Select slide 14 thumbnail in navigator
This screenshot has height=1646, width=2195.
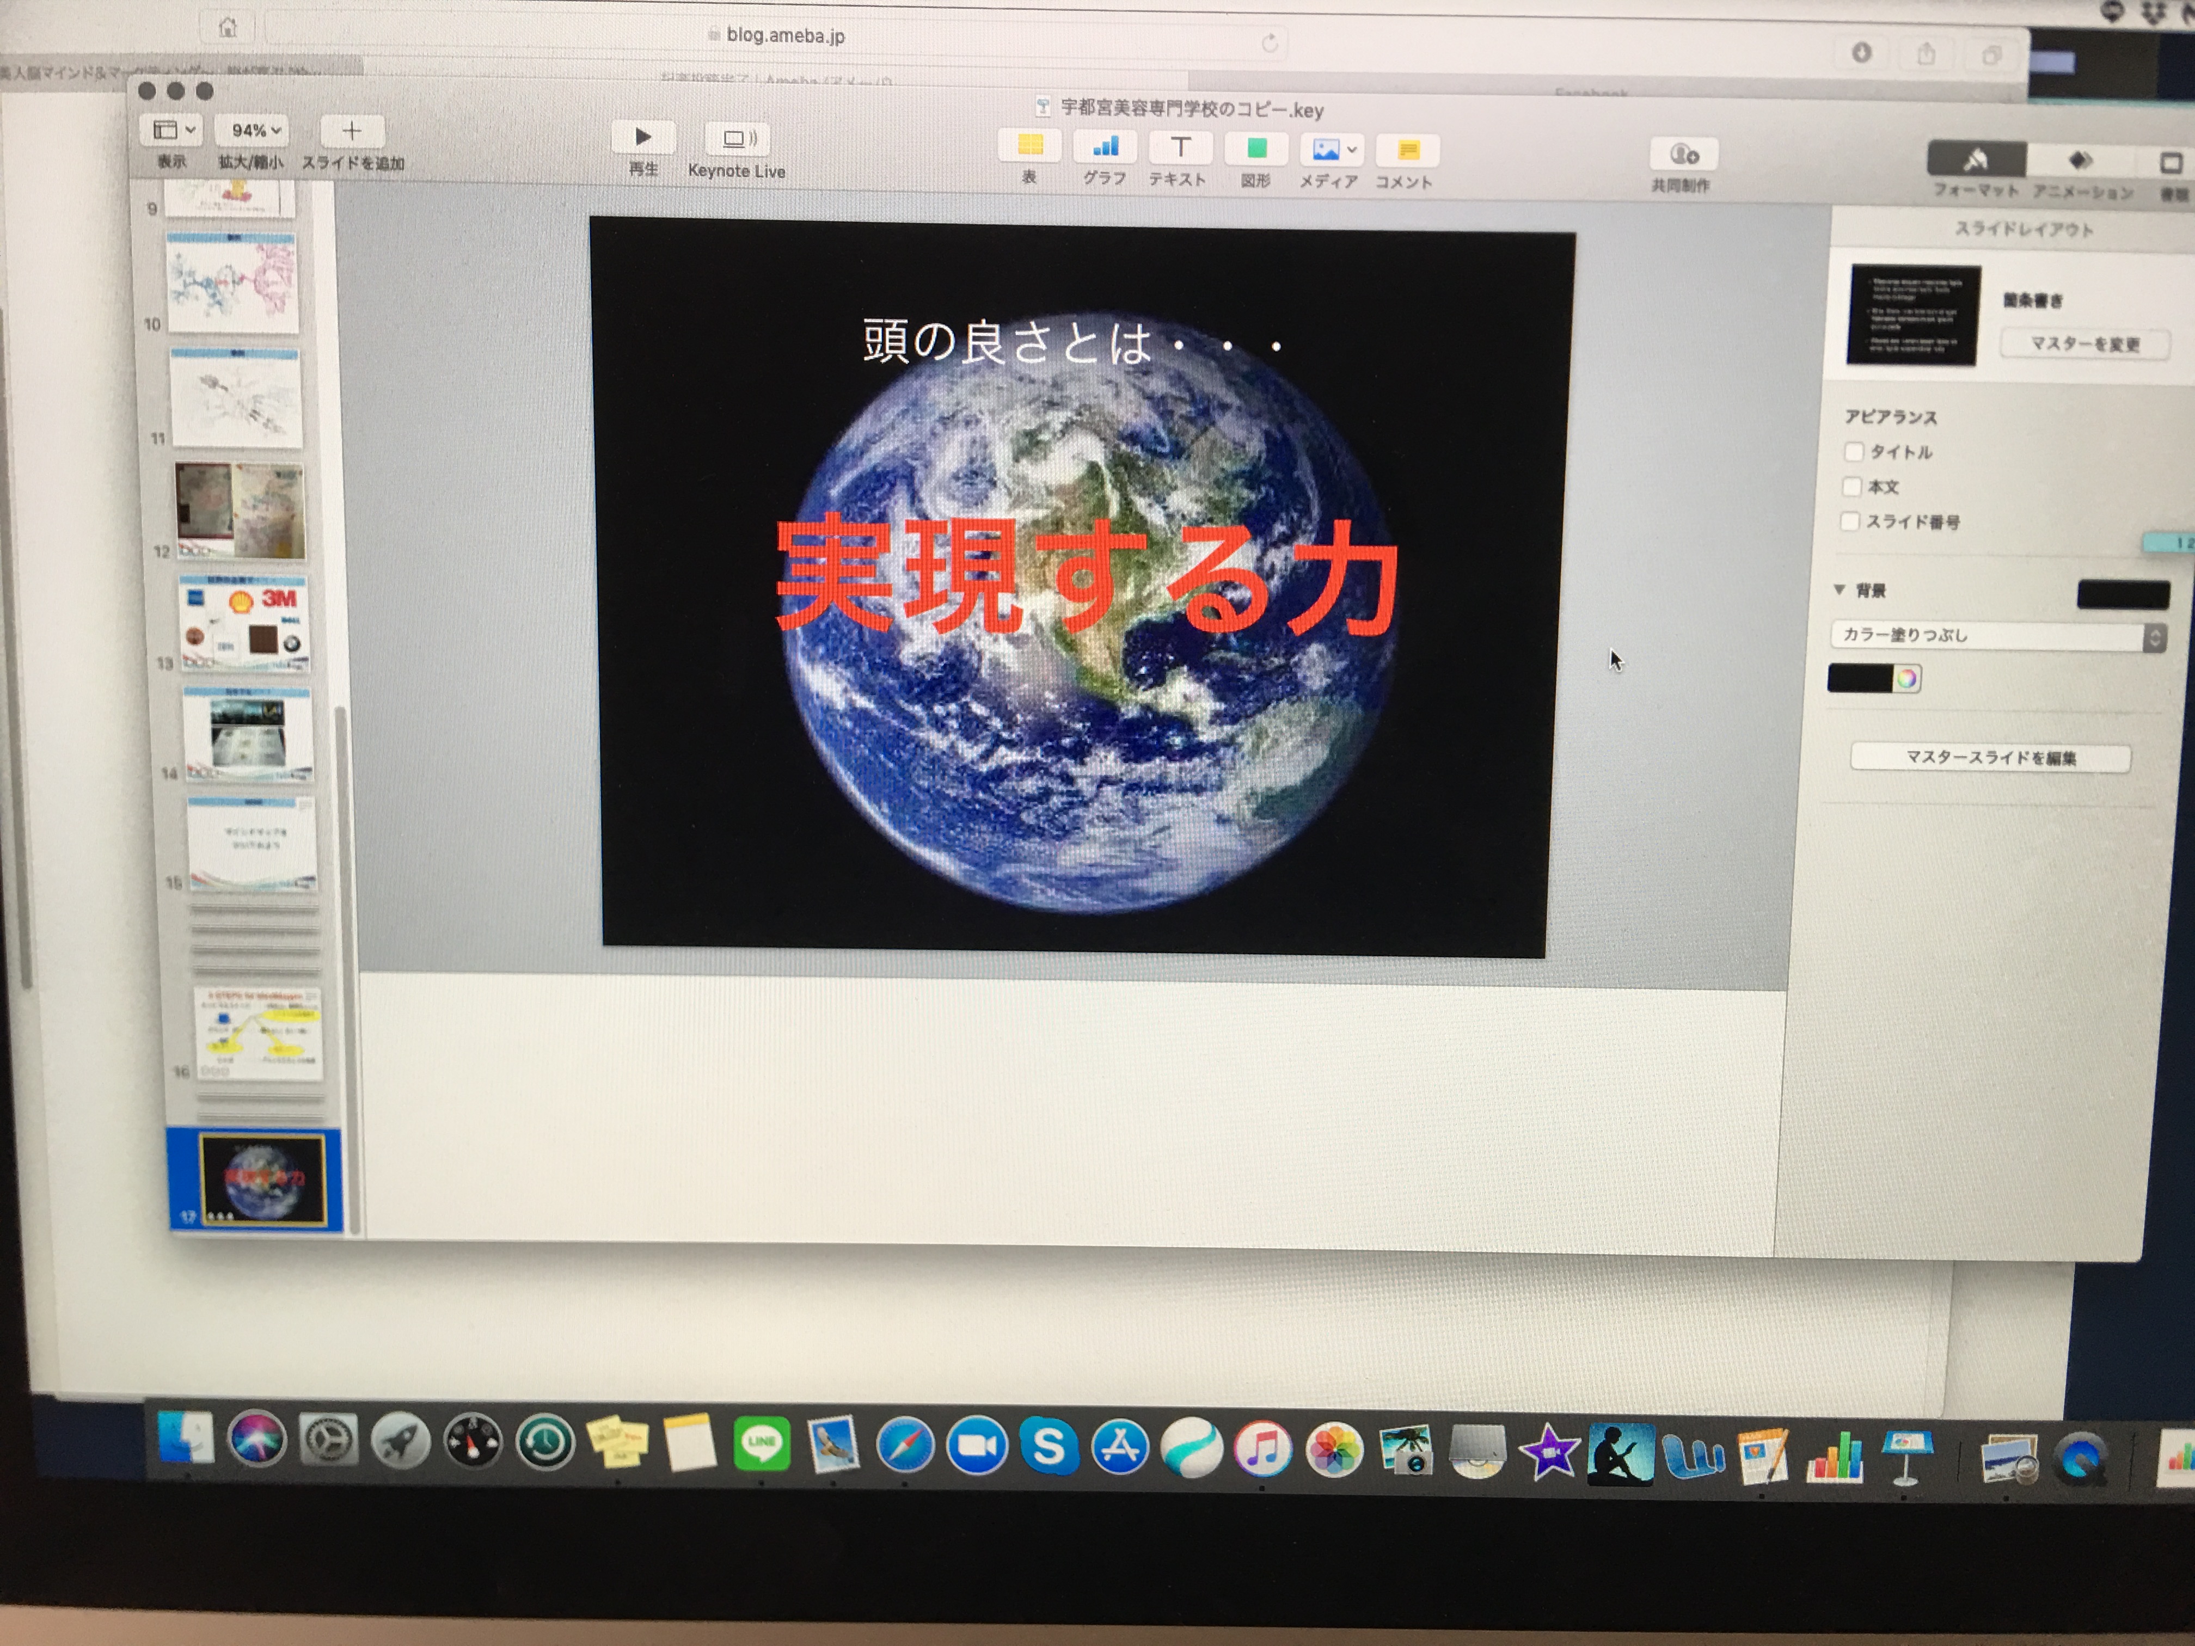coord(248,734)
